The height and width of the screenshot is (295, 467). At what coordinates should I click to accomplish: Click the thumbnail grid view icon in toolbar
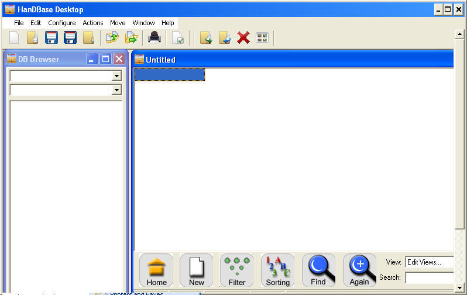click(262, 38)
